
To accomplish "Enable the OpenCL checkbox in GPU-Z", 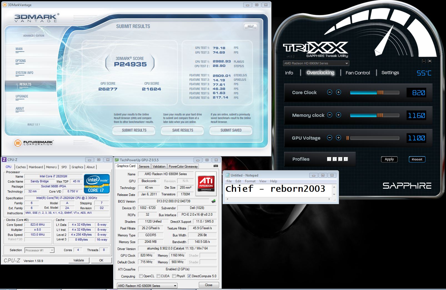I will [x=141, y=276].
